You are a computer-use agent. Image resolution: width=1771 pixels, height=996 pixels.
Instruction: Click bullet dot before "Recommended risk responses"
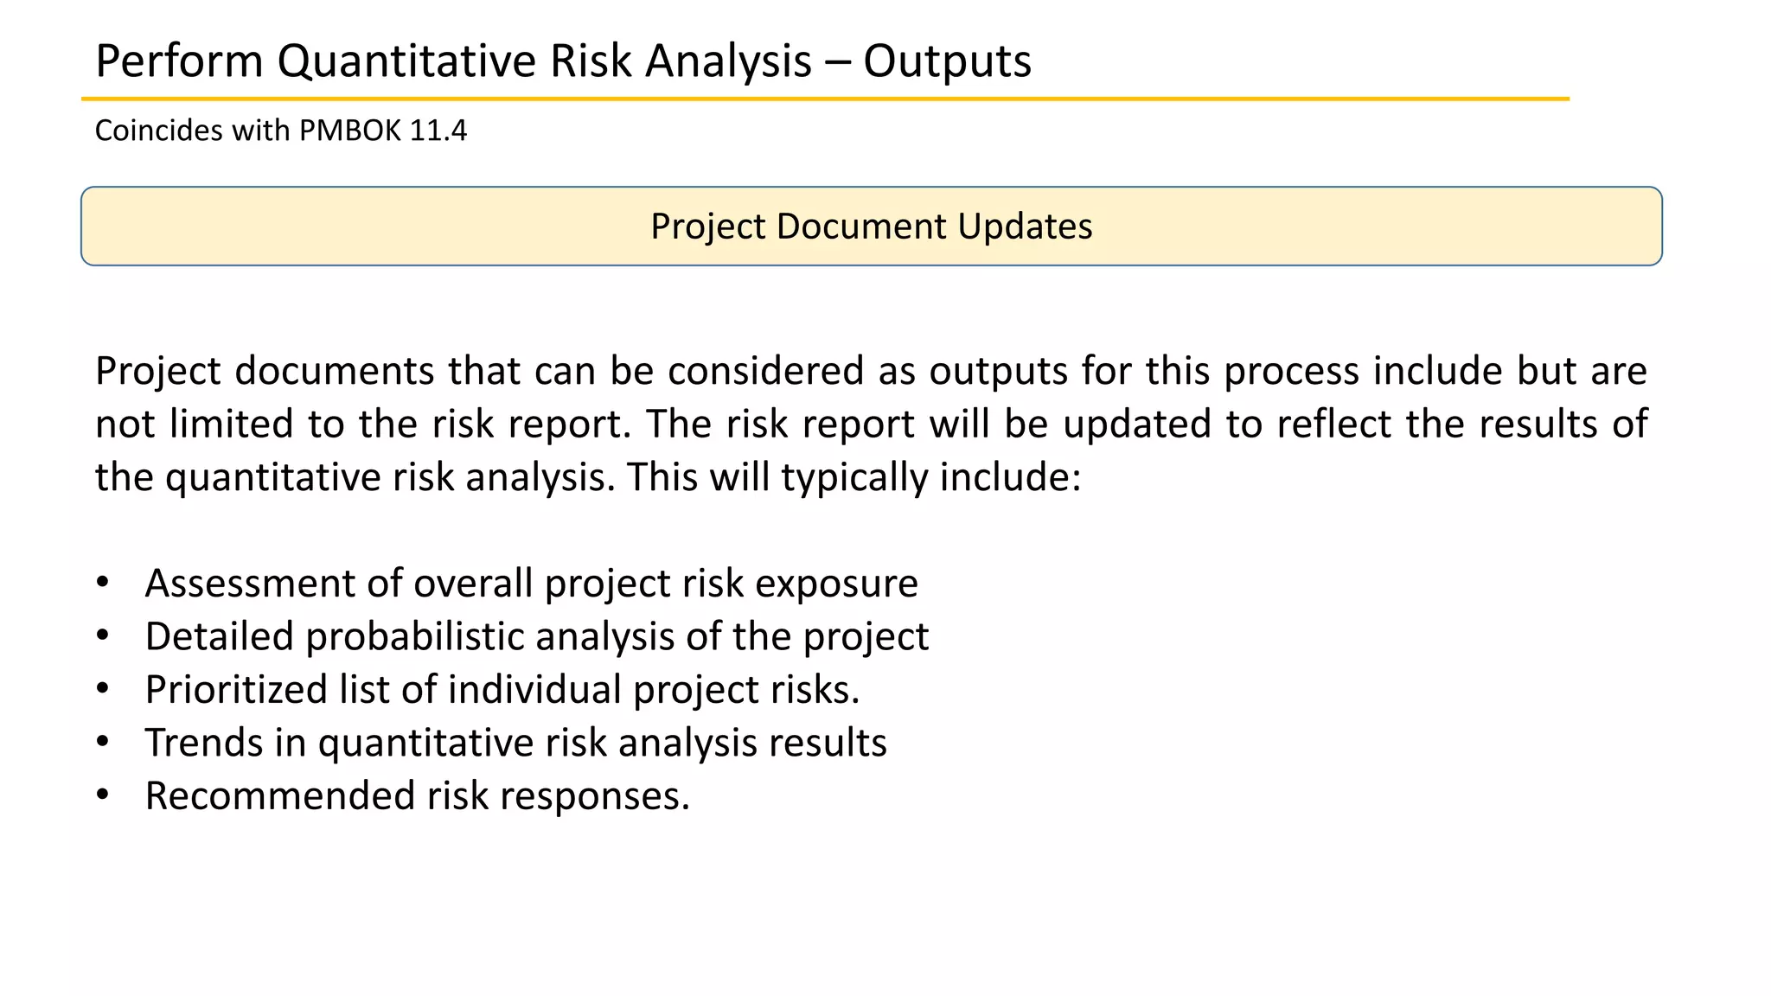[x=103, y=796]
